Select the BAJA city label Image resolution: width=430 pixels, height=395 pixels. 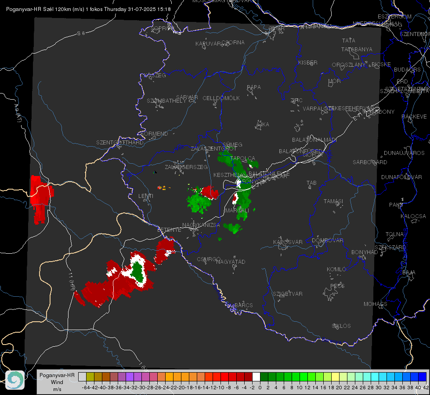tap(409, 273)
